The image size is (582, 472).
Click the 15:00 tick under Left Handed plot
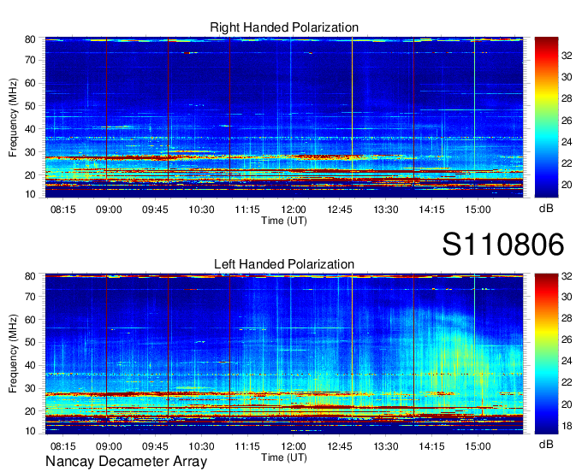coord(478,446)
